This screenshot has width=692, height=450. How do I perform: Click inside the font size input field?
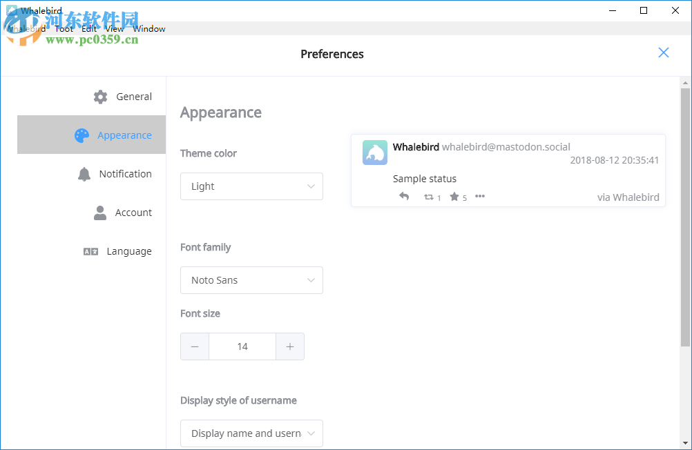(x=242, y=346)
